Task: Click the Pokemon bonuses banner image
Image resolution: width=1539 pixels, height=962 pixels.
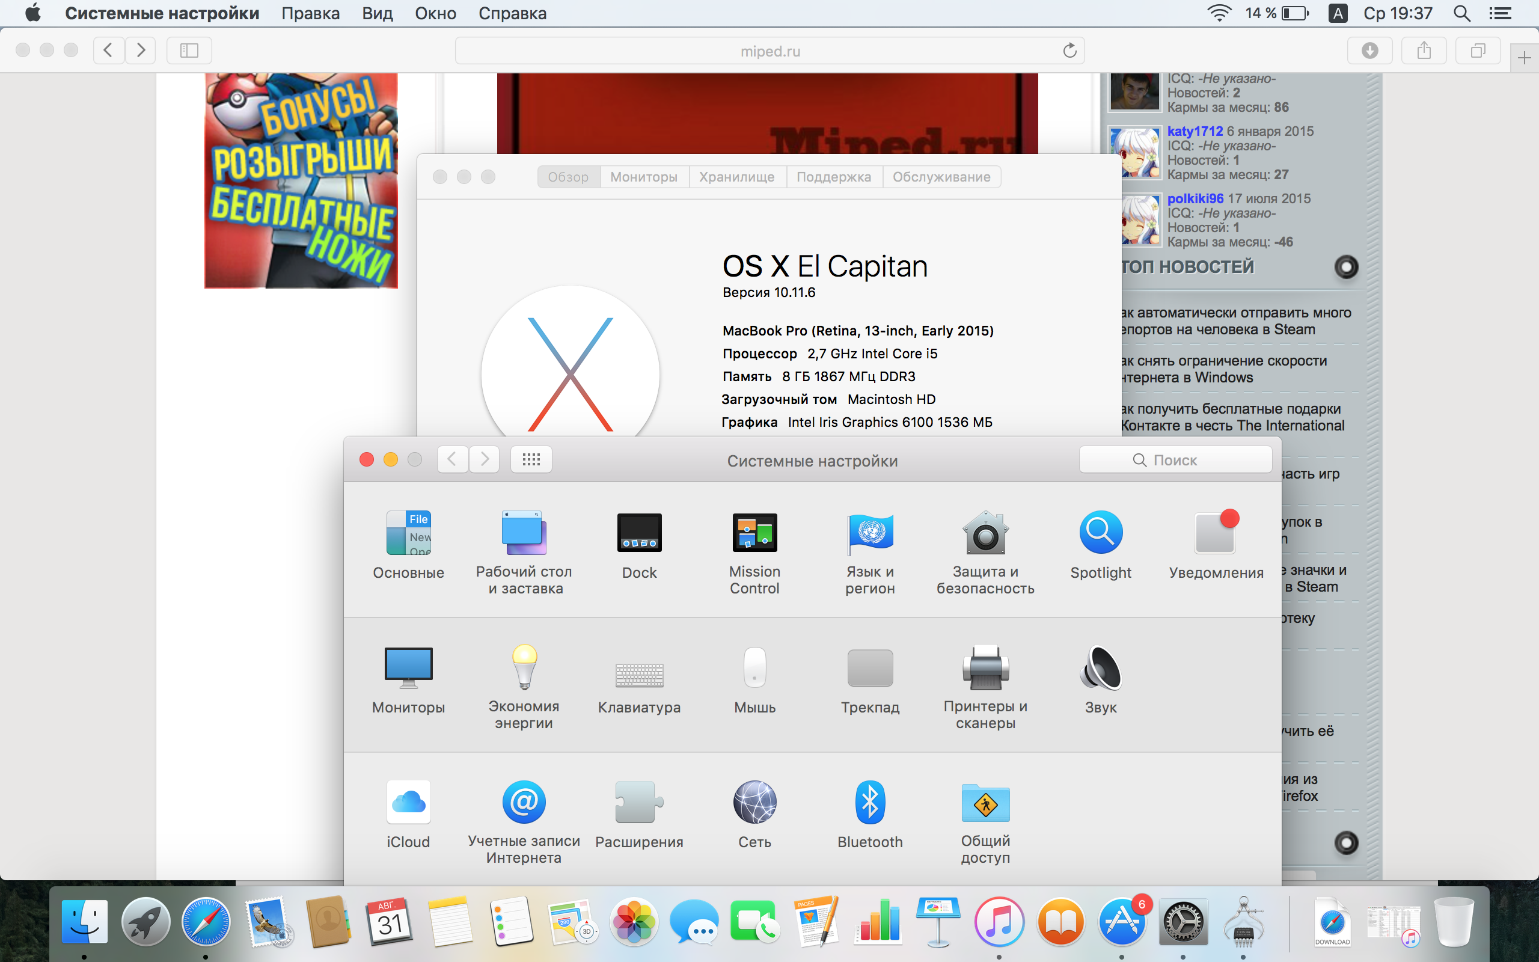Action: click(x=301, y=181)
